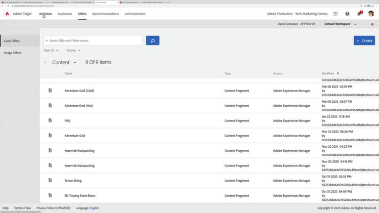Viewport: 379px width, 213px height.
Task: Open the app switcher grid icon
Action: point(335,14)
